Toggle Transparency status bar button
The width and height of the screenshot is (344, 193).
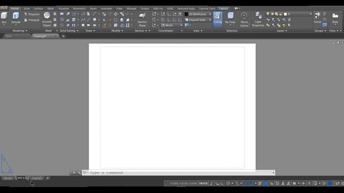coord(266,183)
